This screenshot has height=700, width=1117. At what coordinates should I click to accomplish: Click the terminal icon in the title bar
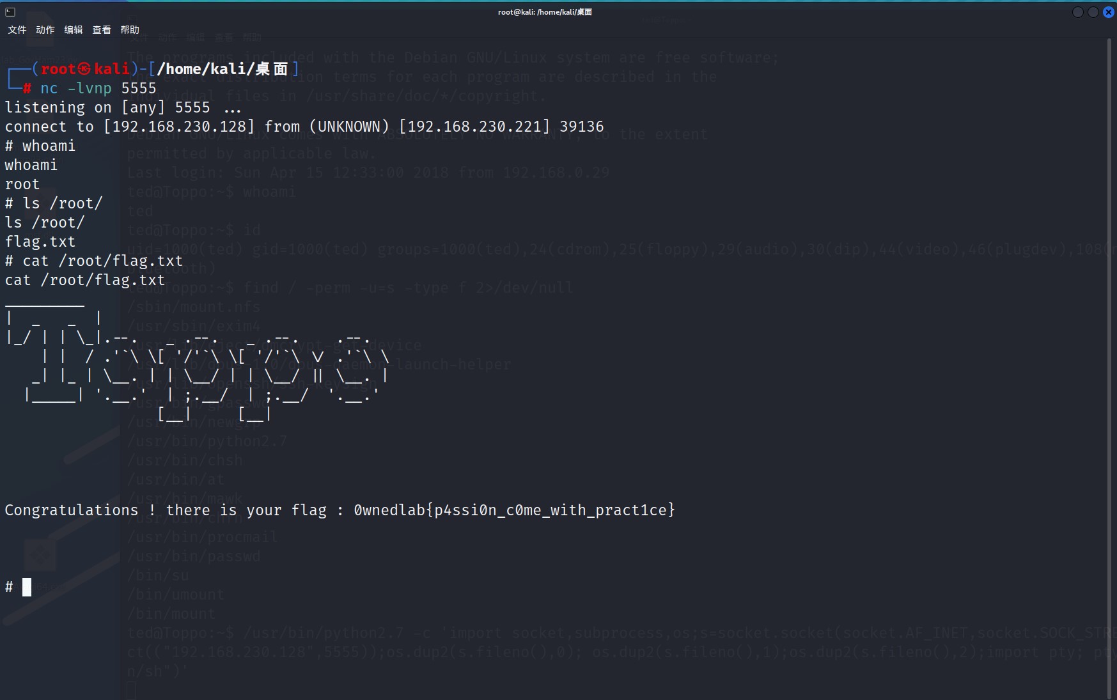(10, 12)
